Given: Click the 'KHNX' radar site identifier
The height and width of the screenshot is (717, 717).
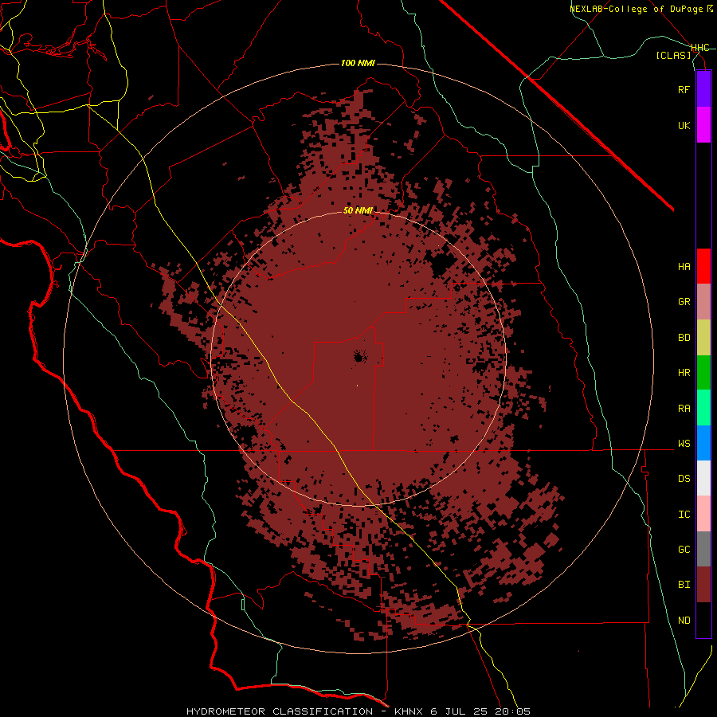Looking at the screenshot, I should pos(409,711).
